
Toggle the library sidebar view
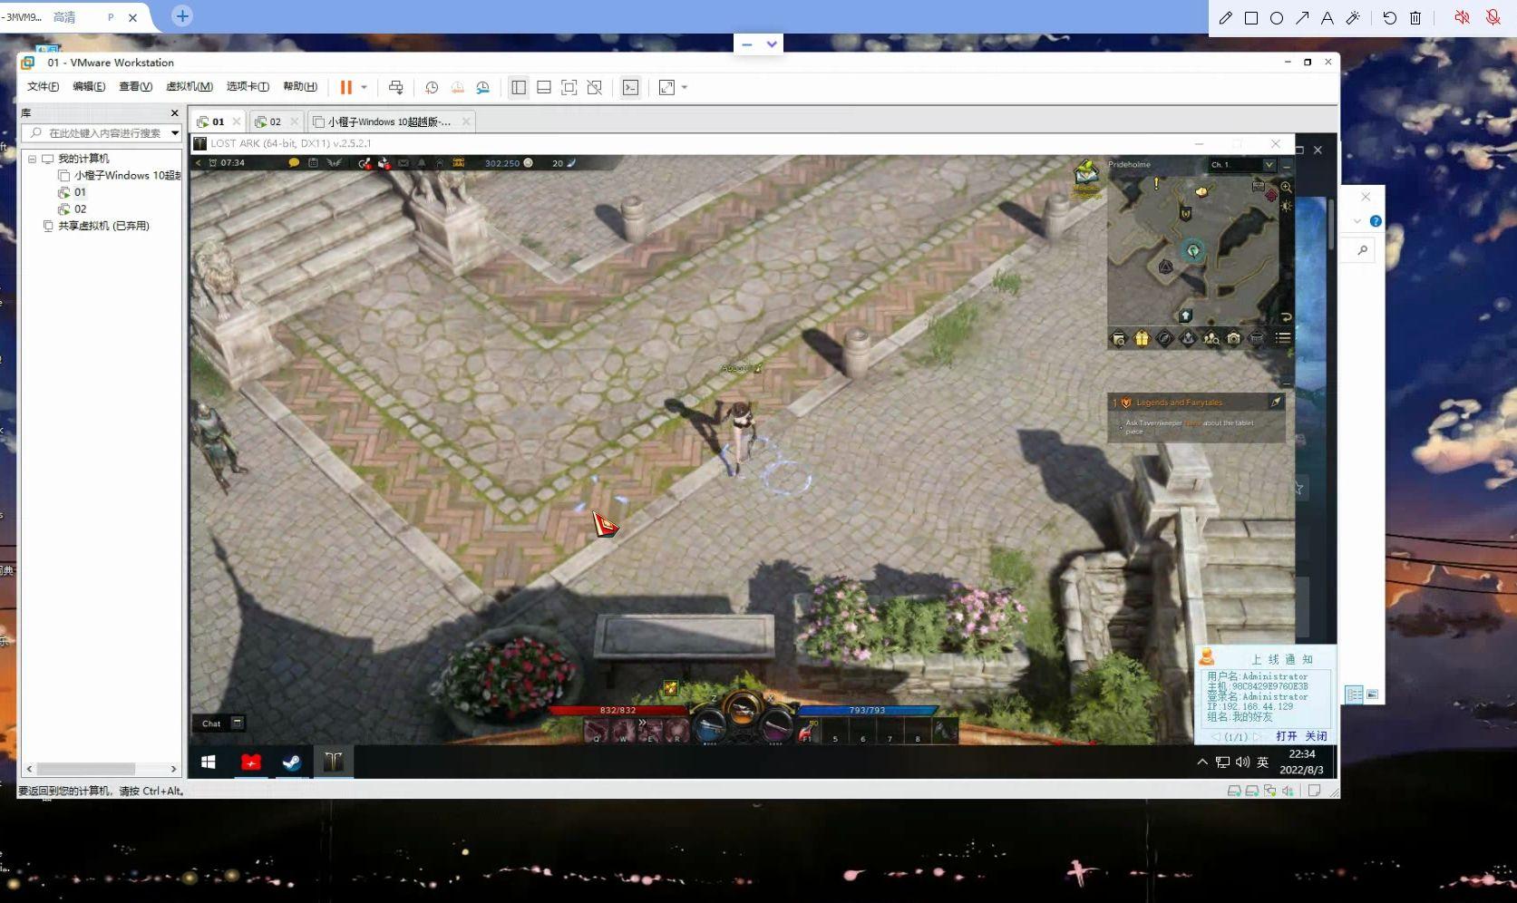tap(519, 87)
